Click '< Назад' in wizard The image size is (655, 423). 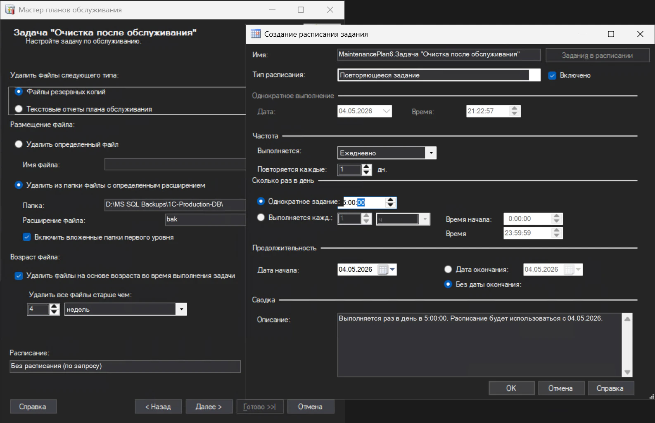(x=158, y=407)
